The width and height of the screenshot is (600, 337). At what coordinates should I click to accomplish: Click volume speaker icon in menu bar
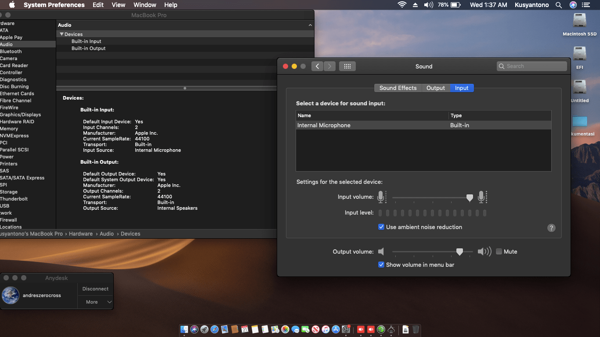coord(429,5)
